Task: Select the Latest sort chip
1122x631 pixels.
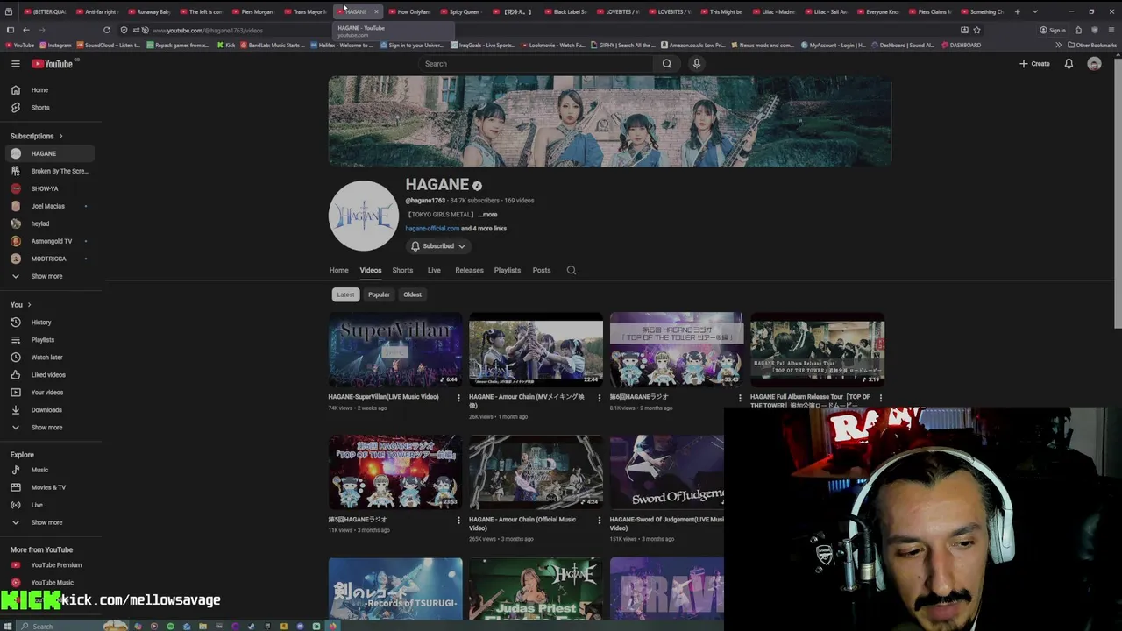Action: pos(345,294)
